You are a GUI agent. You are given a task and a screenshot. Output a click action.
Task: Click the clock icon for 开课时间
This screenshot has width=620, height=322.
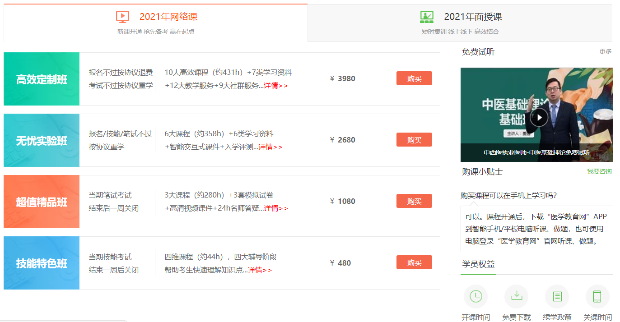(x=475, y=296)
